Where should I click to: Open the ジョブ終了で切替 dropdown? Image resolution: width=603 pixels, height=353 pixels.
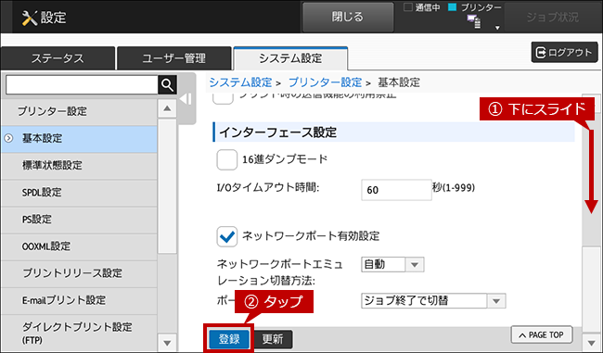click(x=433, y=301)
